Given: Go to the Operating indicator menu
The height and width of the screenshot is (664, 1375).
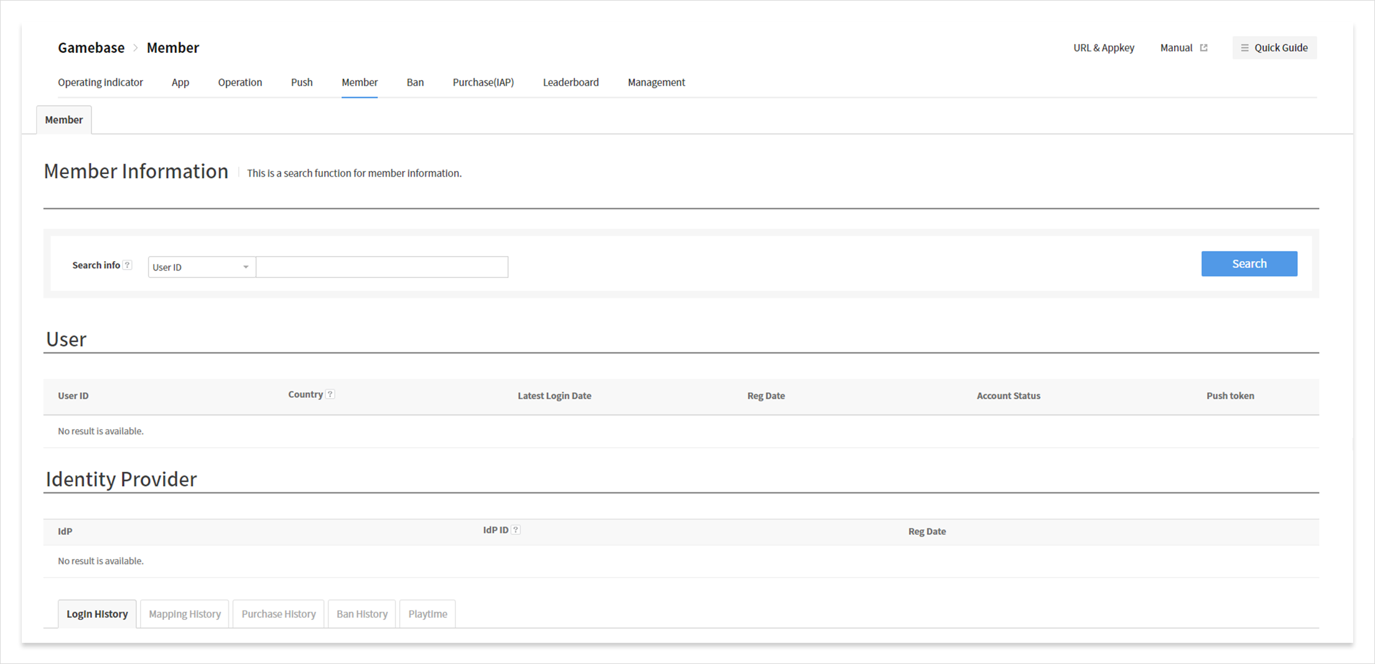Looking at the screenshot, I should pos(100,83).
